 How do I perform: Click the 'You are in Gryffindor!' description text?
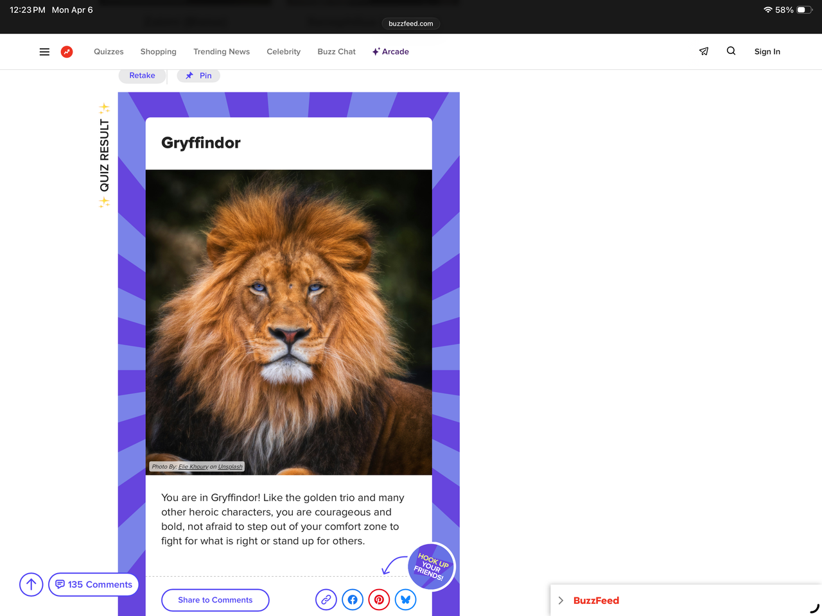coord(283,519)
